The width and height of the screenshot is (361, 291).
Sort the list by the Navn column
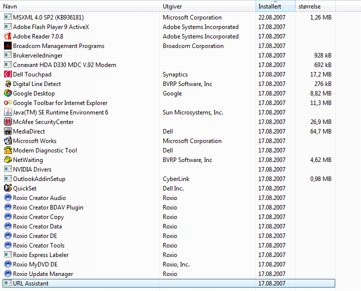click(x=80, y=6)
